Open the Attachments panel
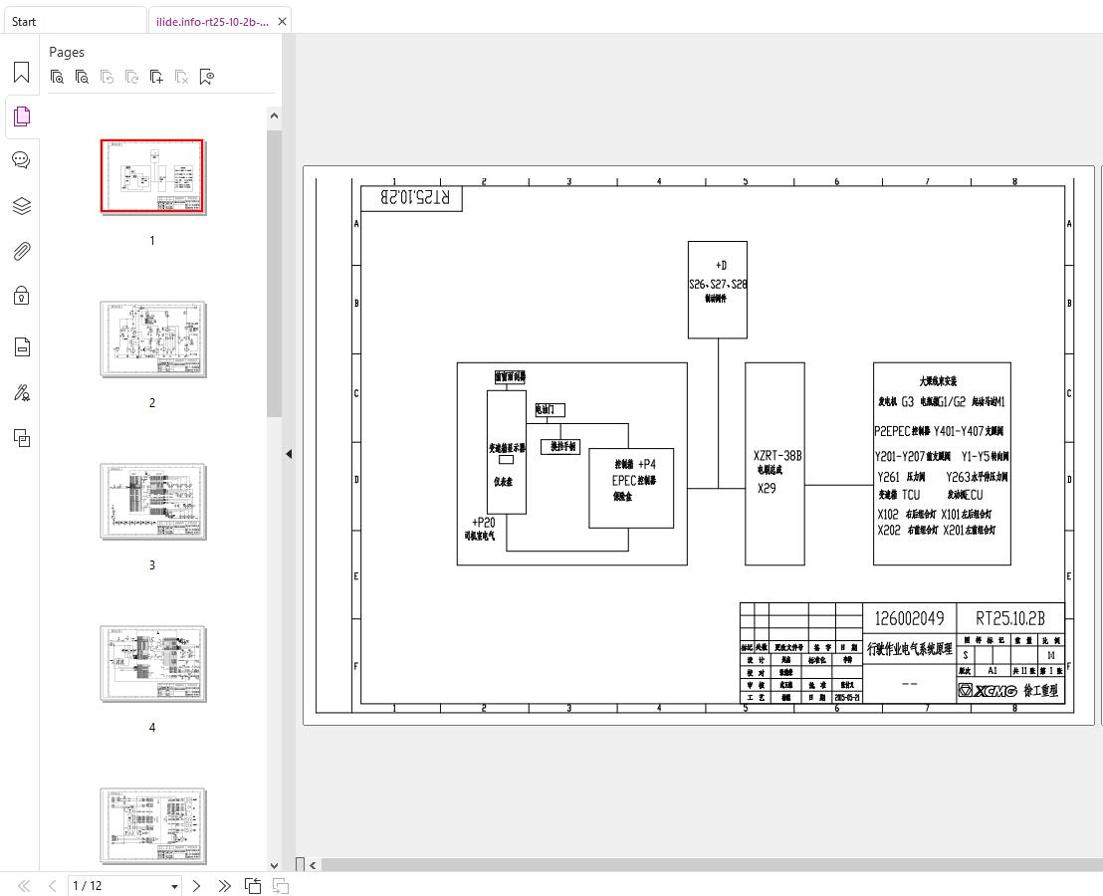The height and width of the screenshot is (896, 1103). pos(21,251)
